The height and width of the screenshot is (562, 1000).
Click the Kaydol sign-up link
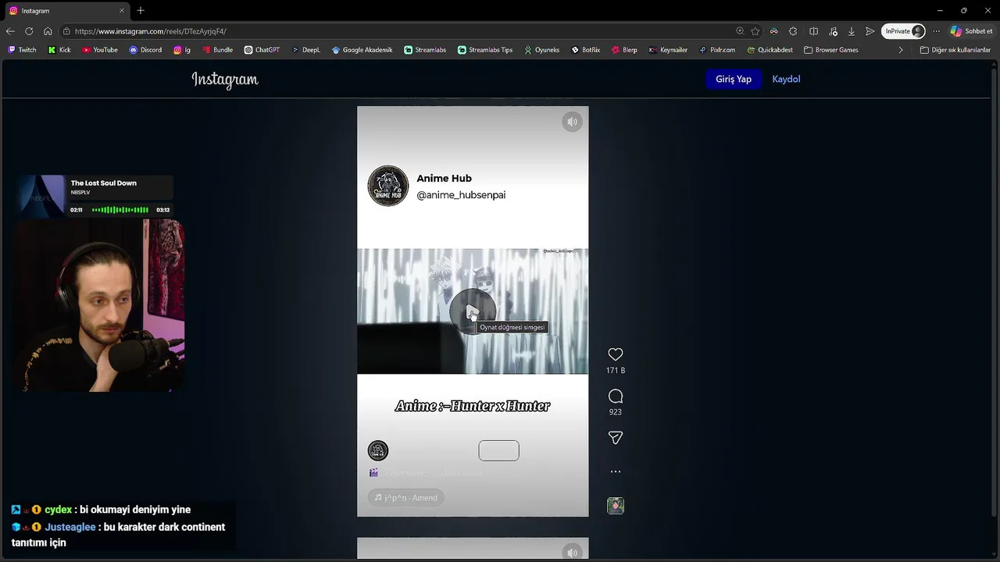click(786, 79)
